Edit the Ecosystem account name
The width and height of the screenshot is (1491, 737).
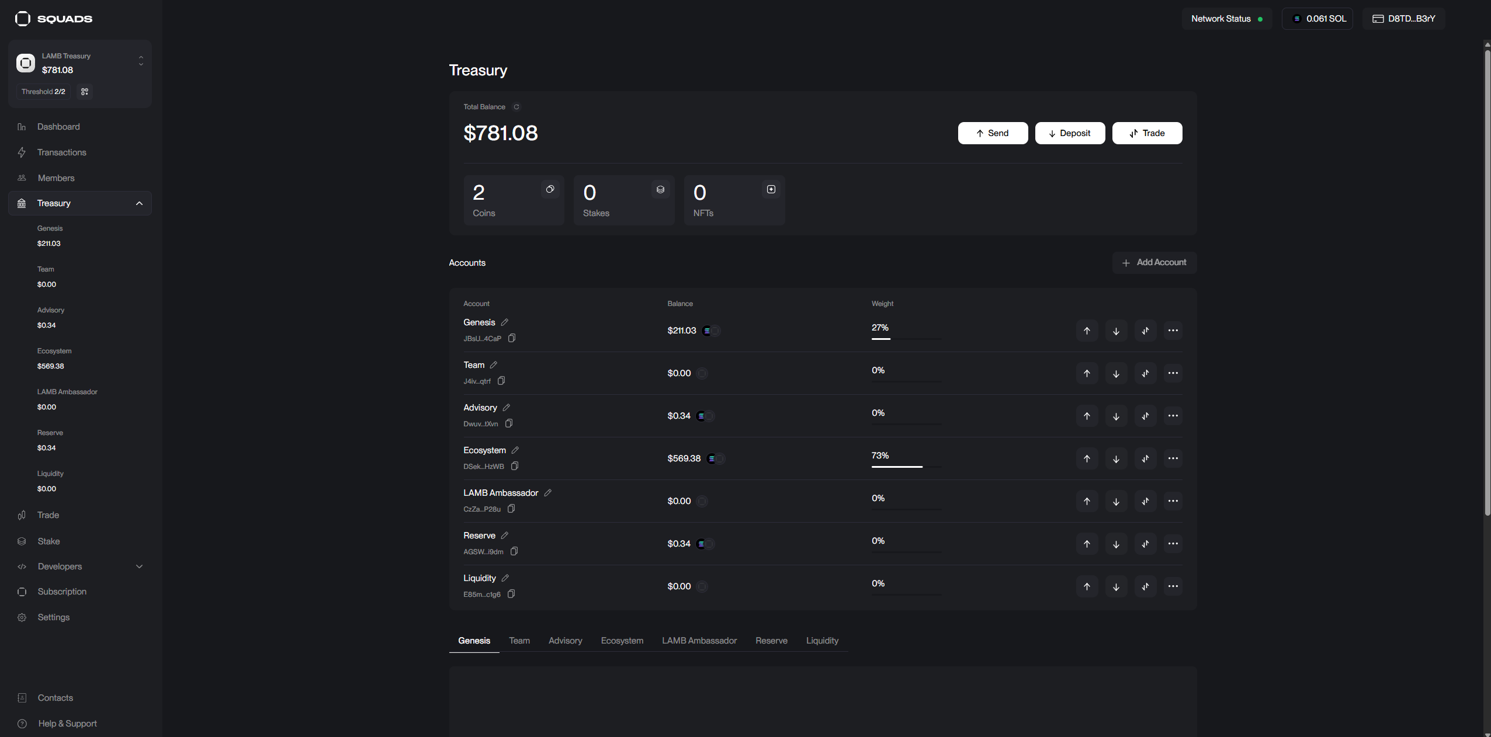point(515,450)
